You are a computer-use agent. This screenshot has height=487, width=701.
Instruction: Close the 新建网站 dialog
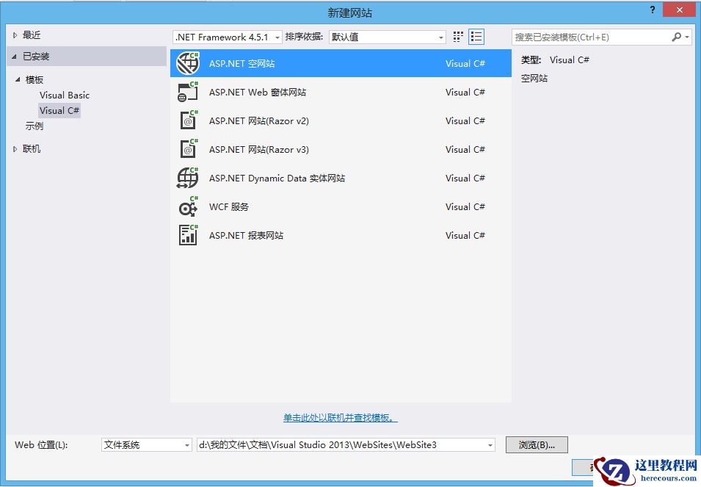[679, 10]
